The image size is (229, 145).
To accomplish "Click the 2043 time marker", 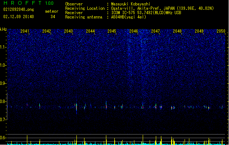I will [x=68, y=31].
